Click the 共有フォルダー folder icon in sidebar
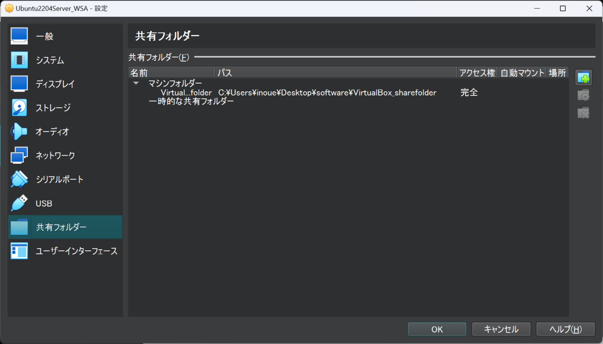 19,227
